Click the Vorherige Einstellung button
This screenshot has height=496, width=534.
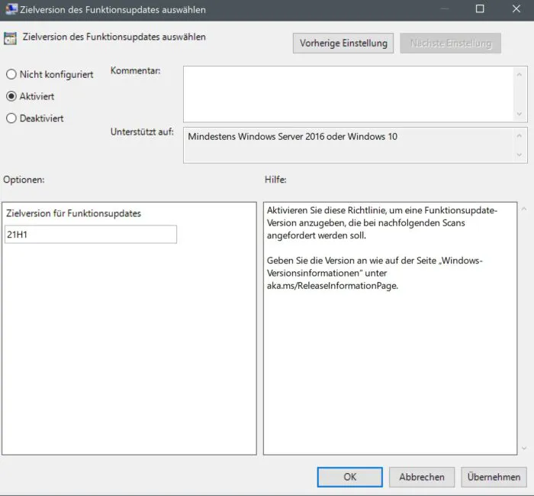tap(343, 44)
